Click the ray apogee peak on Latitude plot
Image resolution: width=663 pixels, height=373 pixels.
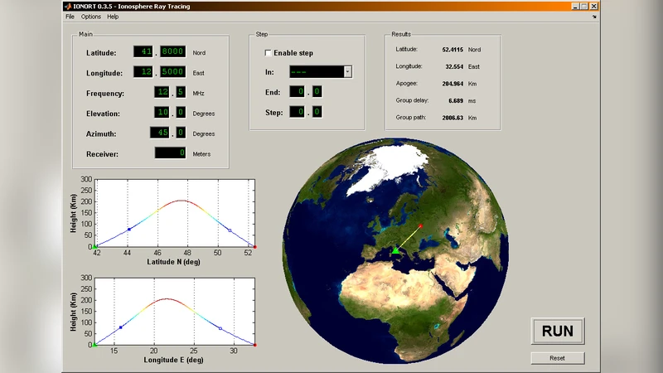pos(183,201)
